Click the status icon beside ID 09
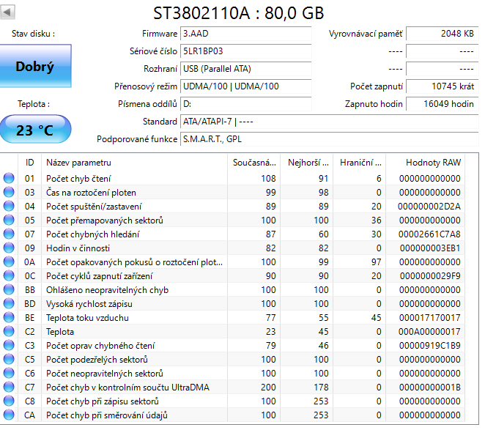Screen dimensions: 485x430 click(9, 248)
